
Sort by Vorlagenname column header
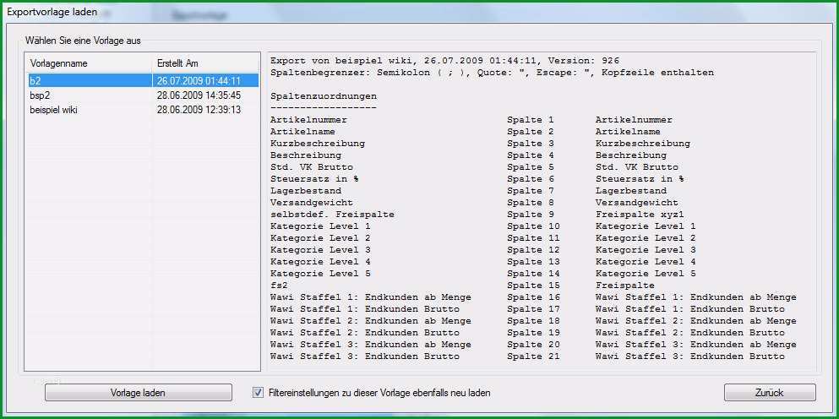point(88,63)
